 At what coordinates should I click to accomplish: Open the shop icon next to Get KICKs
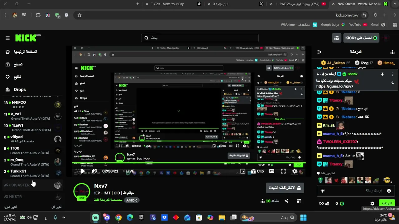(x=336, y=38)
